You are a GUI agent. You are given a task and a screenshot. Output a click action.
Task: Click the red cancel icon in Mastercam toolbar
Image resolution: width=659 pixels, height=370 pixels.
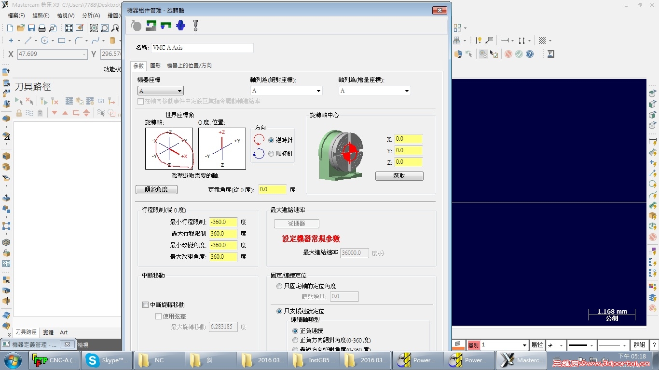[508, 54]
